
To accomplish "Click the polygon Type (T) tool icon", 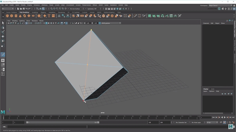I will 49,16.
